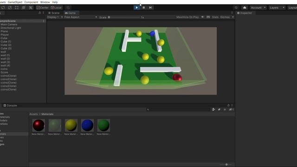The height and width of the screenshot is (167, 297).
Task: Open the SampleScene options menu dots
Action: 44,21
